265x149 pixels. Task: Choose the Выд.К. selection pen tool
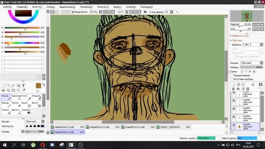pos(26,104)
